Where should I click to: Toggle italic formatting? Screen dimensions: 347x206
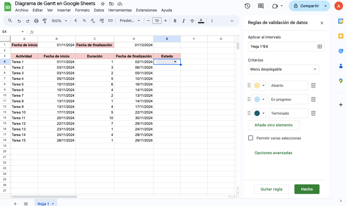pos(183,21)
